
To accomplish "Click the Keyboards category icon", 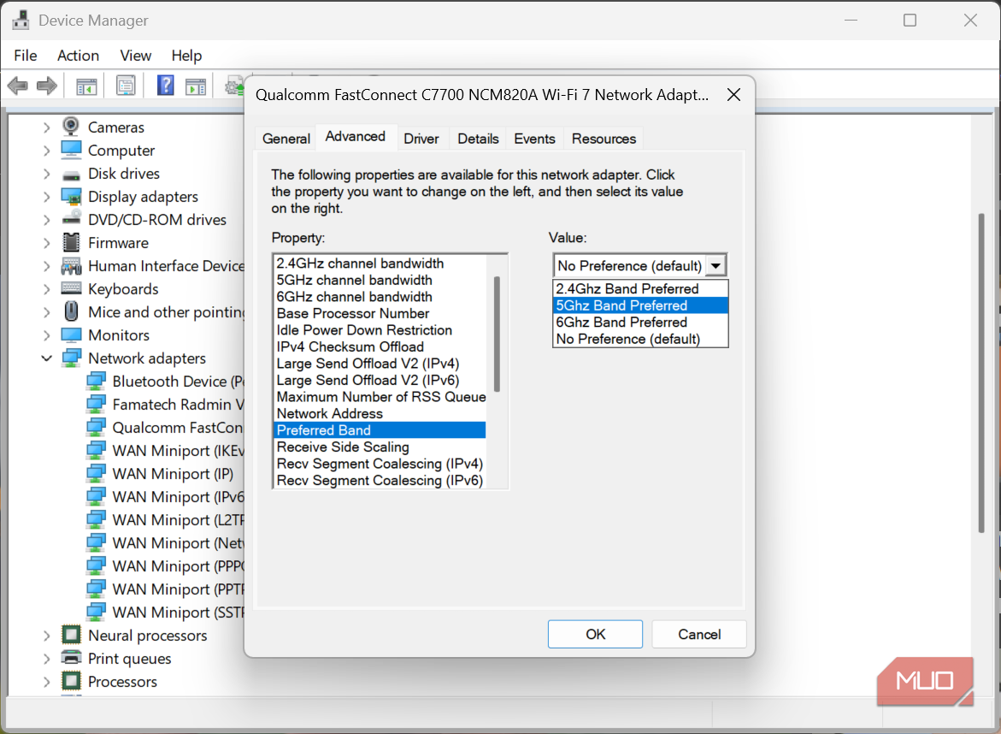I will coord(71,288).
